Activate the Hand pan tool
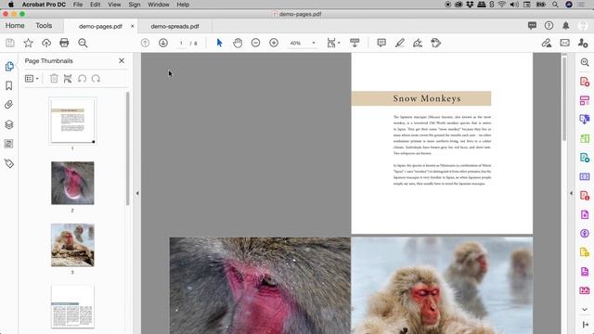The image size is (594, 334). pyautogui.click(x=238, y=43)
